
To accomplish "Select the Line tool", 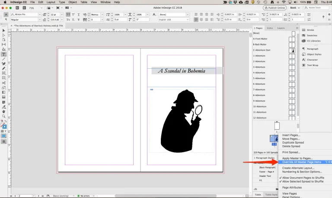I will coord(3,59).
